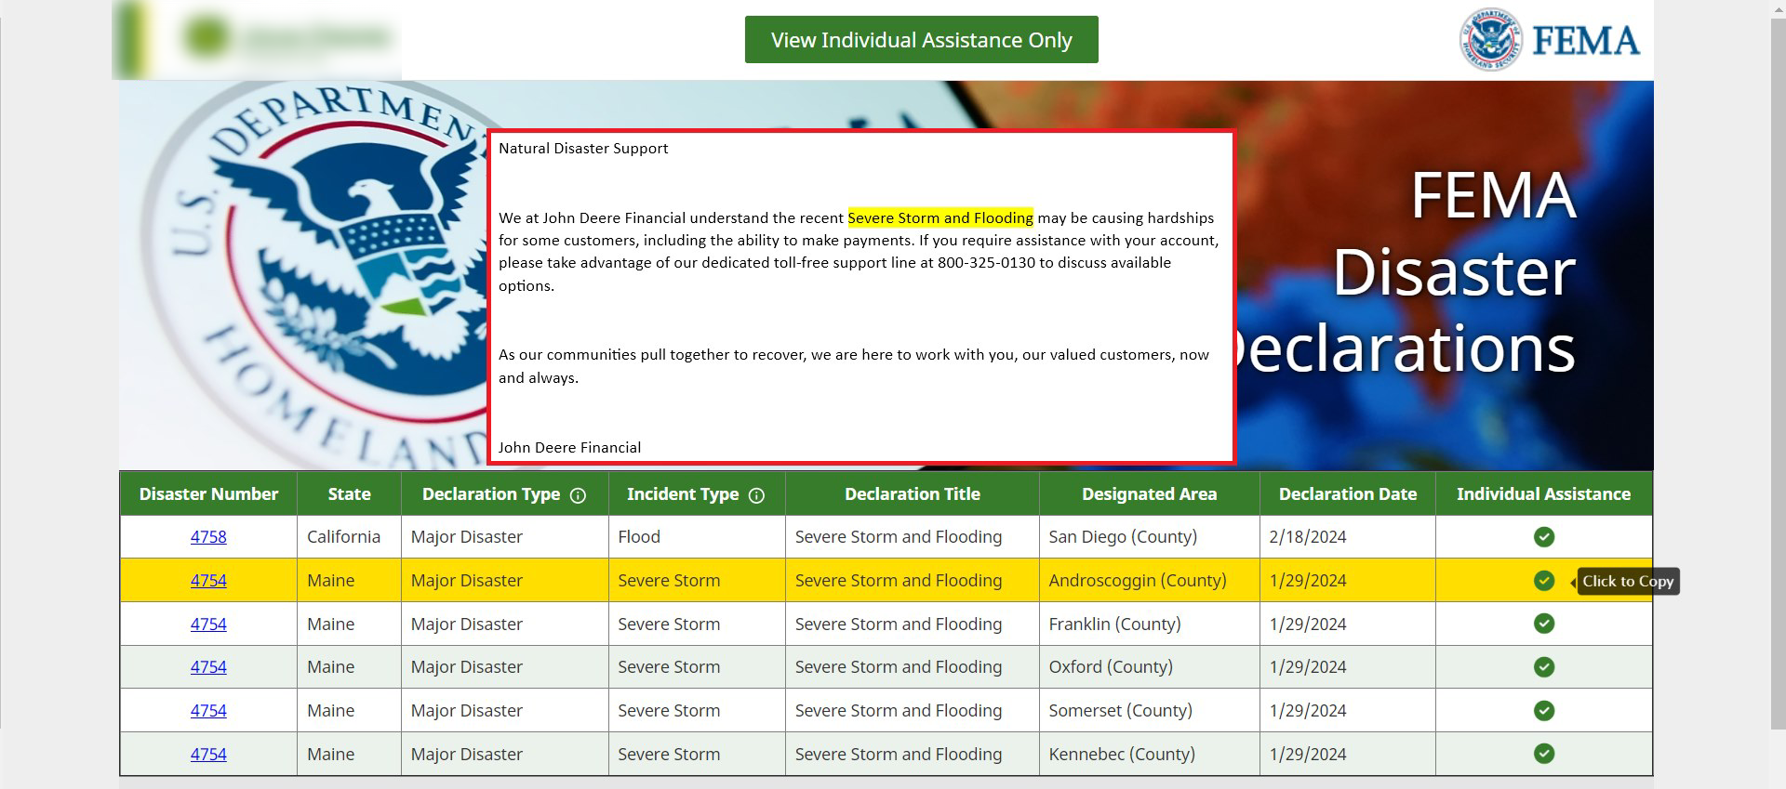Image resolution: width=1786 pixels, height=789 pixels.
Task: Open disaster 4754 link in Franklin row
Action: pyautogui.click(x=208, y=625)
